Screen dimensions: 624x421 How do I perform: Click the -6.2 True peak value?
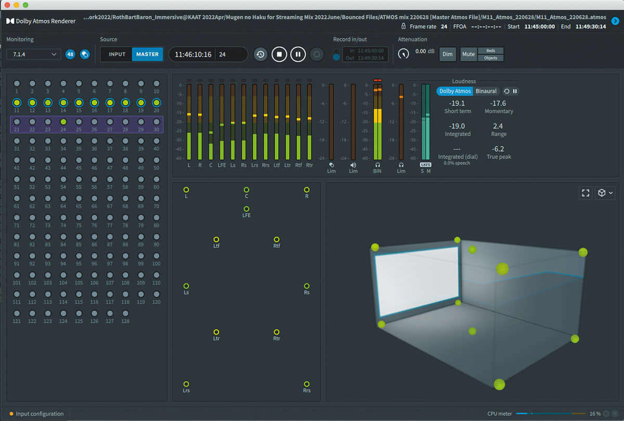click(x=498, y=149)
